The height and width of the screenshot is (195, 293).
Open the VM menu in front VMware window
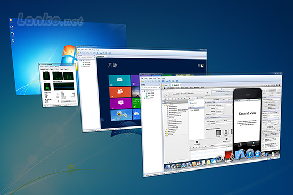tap(154, 78)
